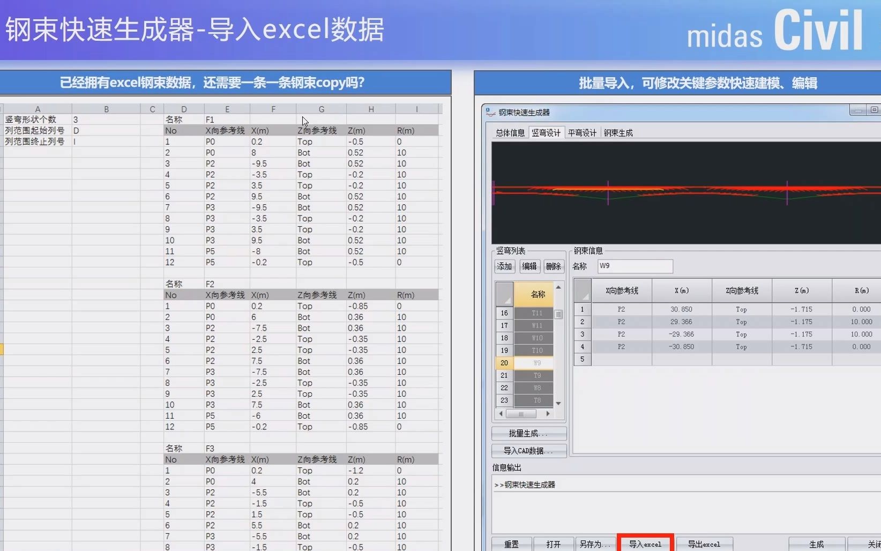Click the minimize button of 钢束快速生成器
The width and height of the screenshot is (881, 551).
pos(858,110)
